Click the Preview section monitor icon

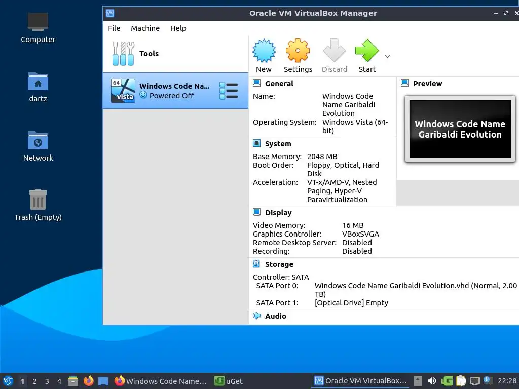[404, 83]
